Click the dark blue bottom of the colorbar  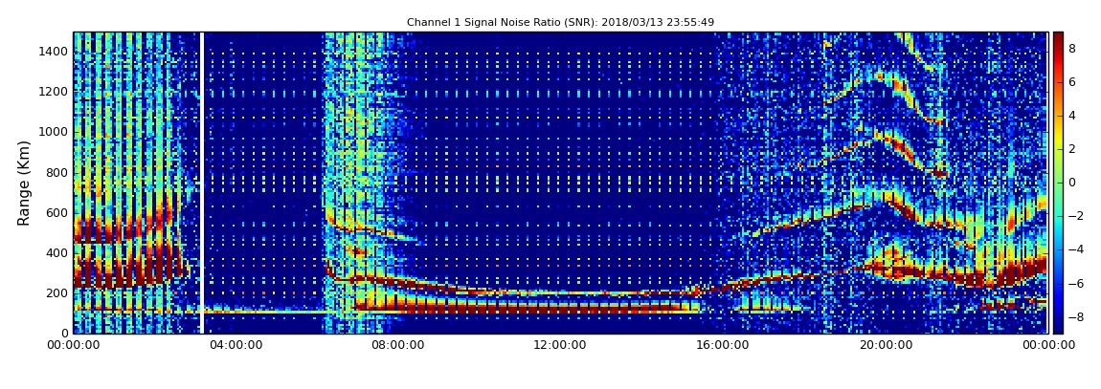[1058, 328]
